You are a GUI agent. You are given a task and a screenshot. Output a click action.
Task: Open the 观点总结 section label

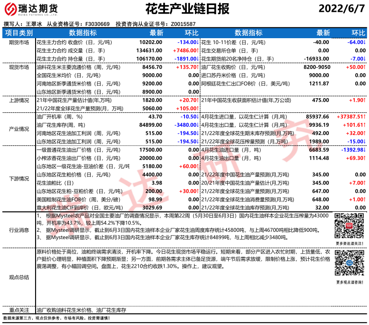pyautogui.click(x=19, y=277)
